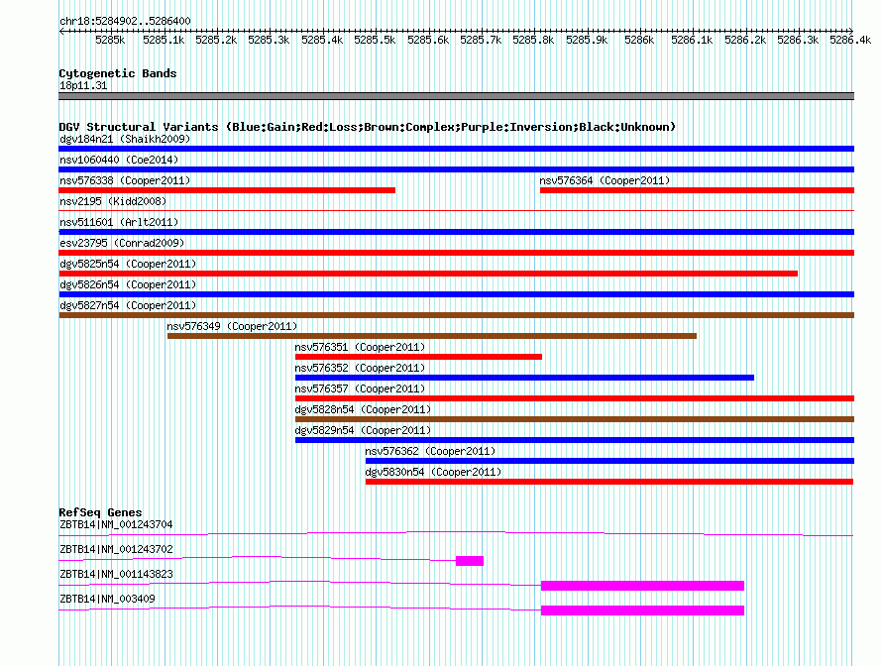Click the nsv576338 (Cooper2011) label
Viewport: 882px width, 666px height.
coord(125,180)
